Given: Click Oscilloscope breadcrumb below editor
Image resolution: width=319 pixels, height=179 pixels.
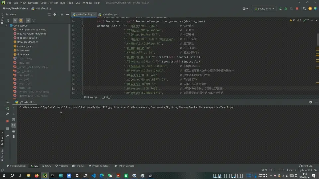Looking at the screenshot, I should pyautogui.click(x=91, y=97).
